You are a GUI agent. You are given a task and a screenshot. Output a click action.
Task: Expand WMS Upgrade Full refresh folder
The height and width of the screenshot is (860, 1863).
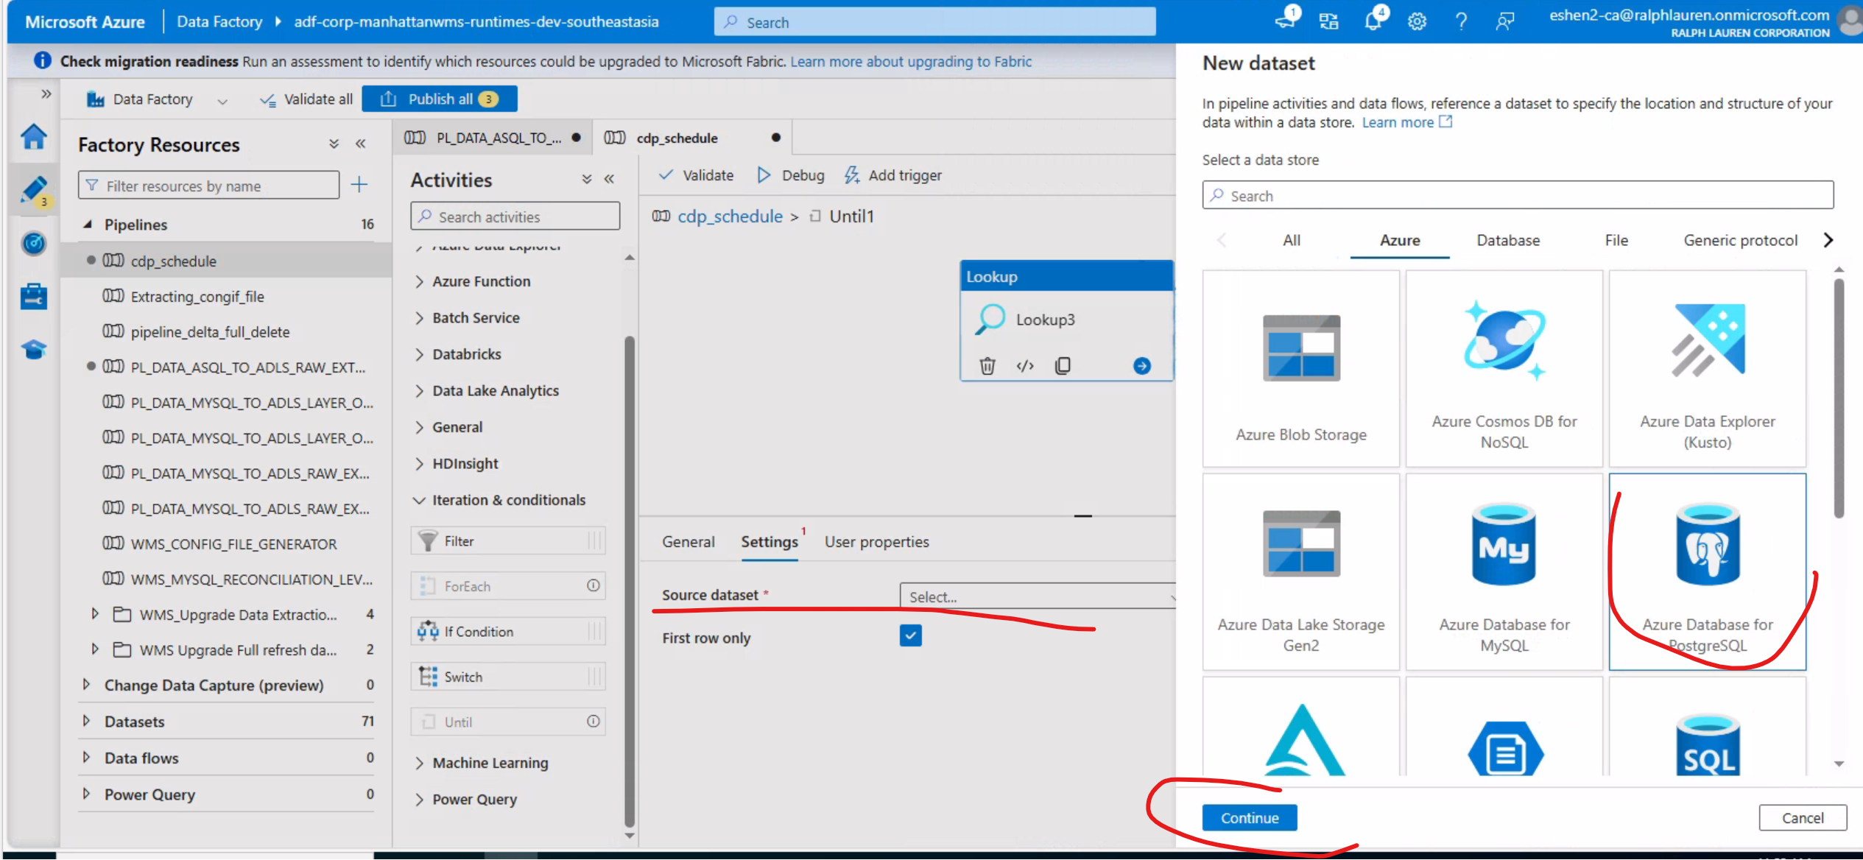pyautogui.click(x=95, y=649)
